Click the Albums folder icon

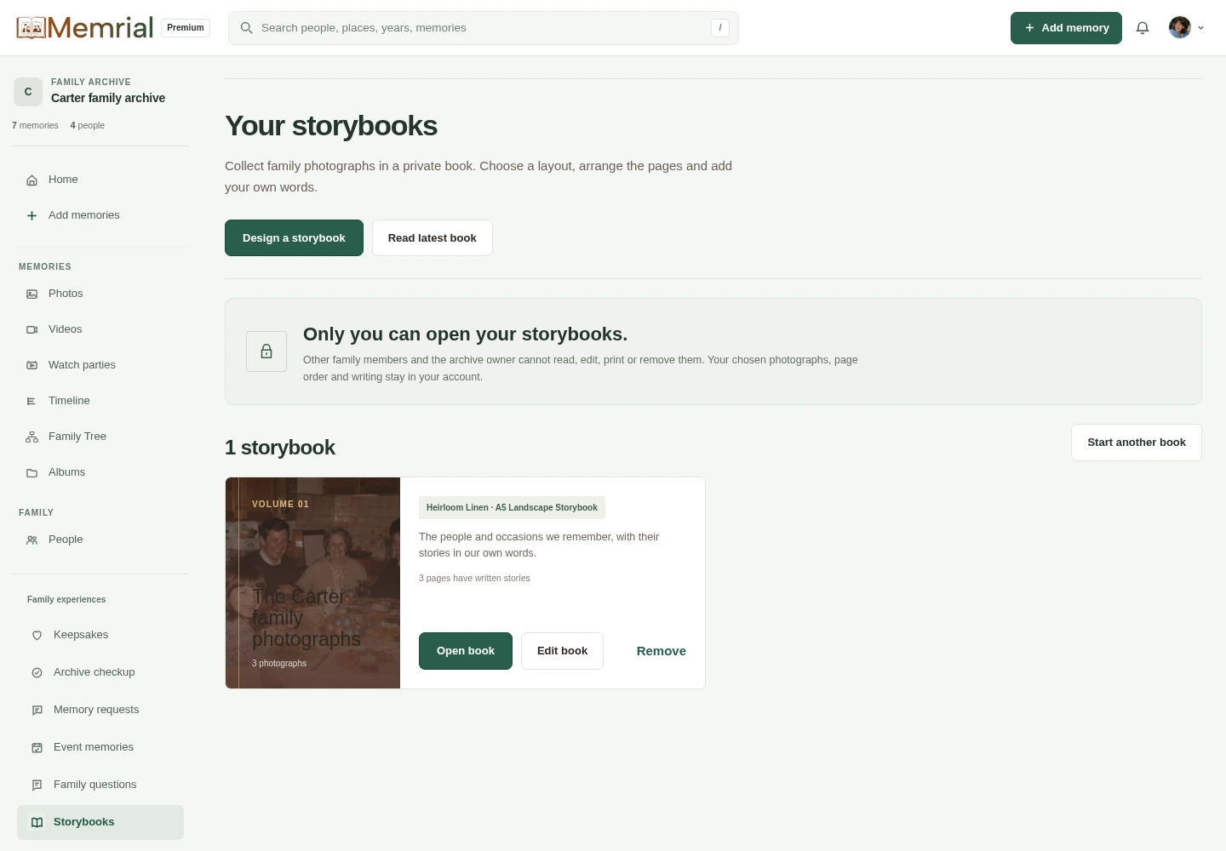(32, 472)
